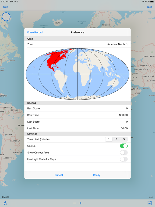
Task: Tap the battery indicator in status bar
Action: click(x=152, y=2)
